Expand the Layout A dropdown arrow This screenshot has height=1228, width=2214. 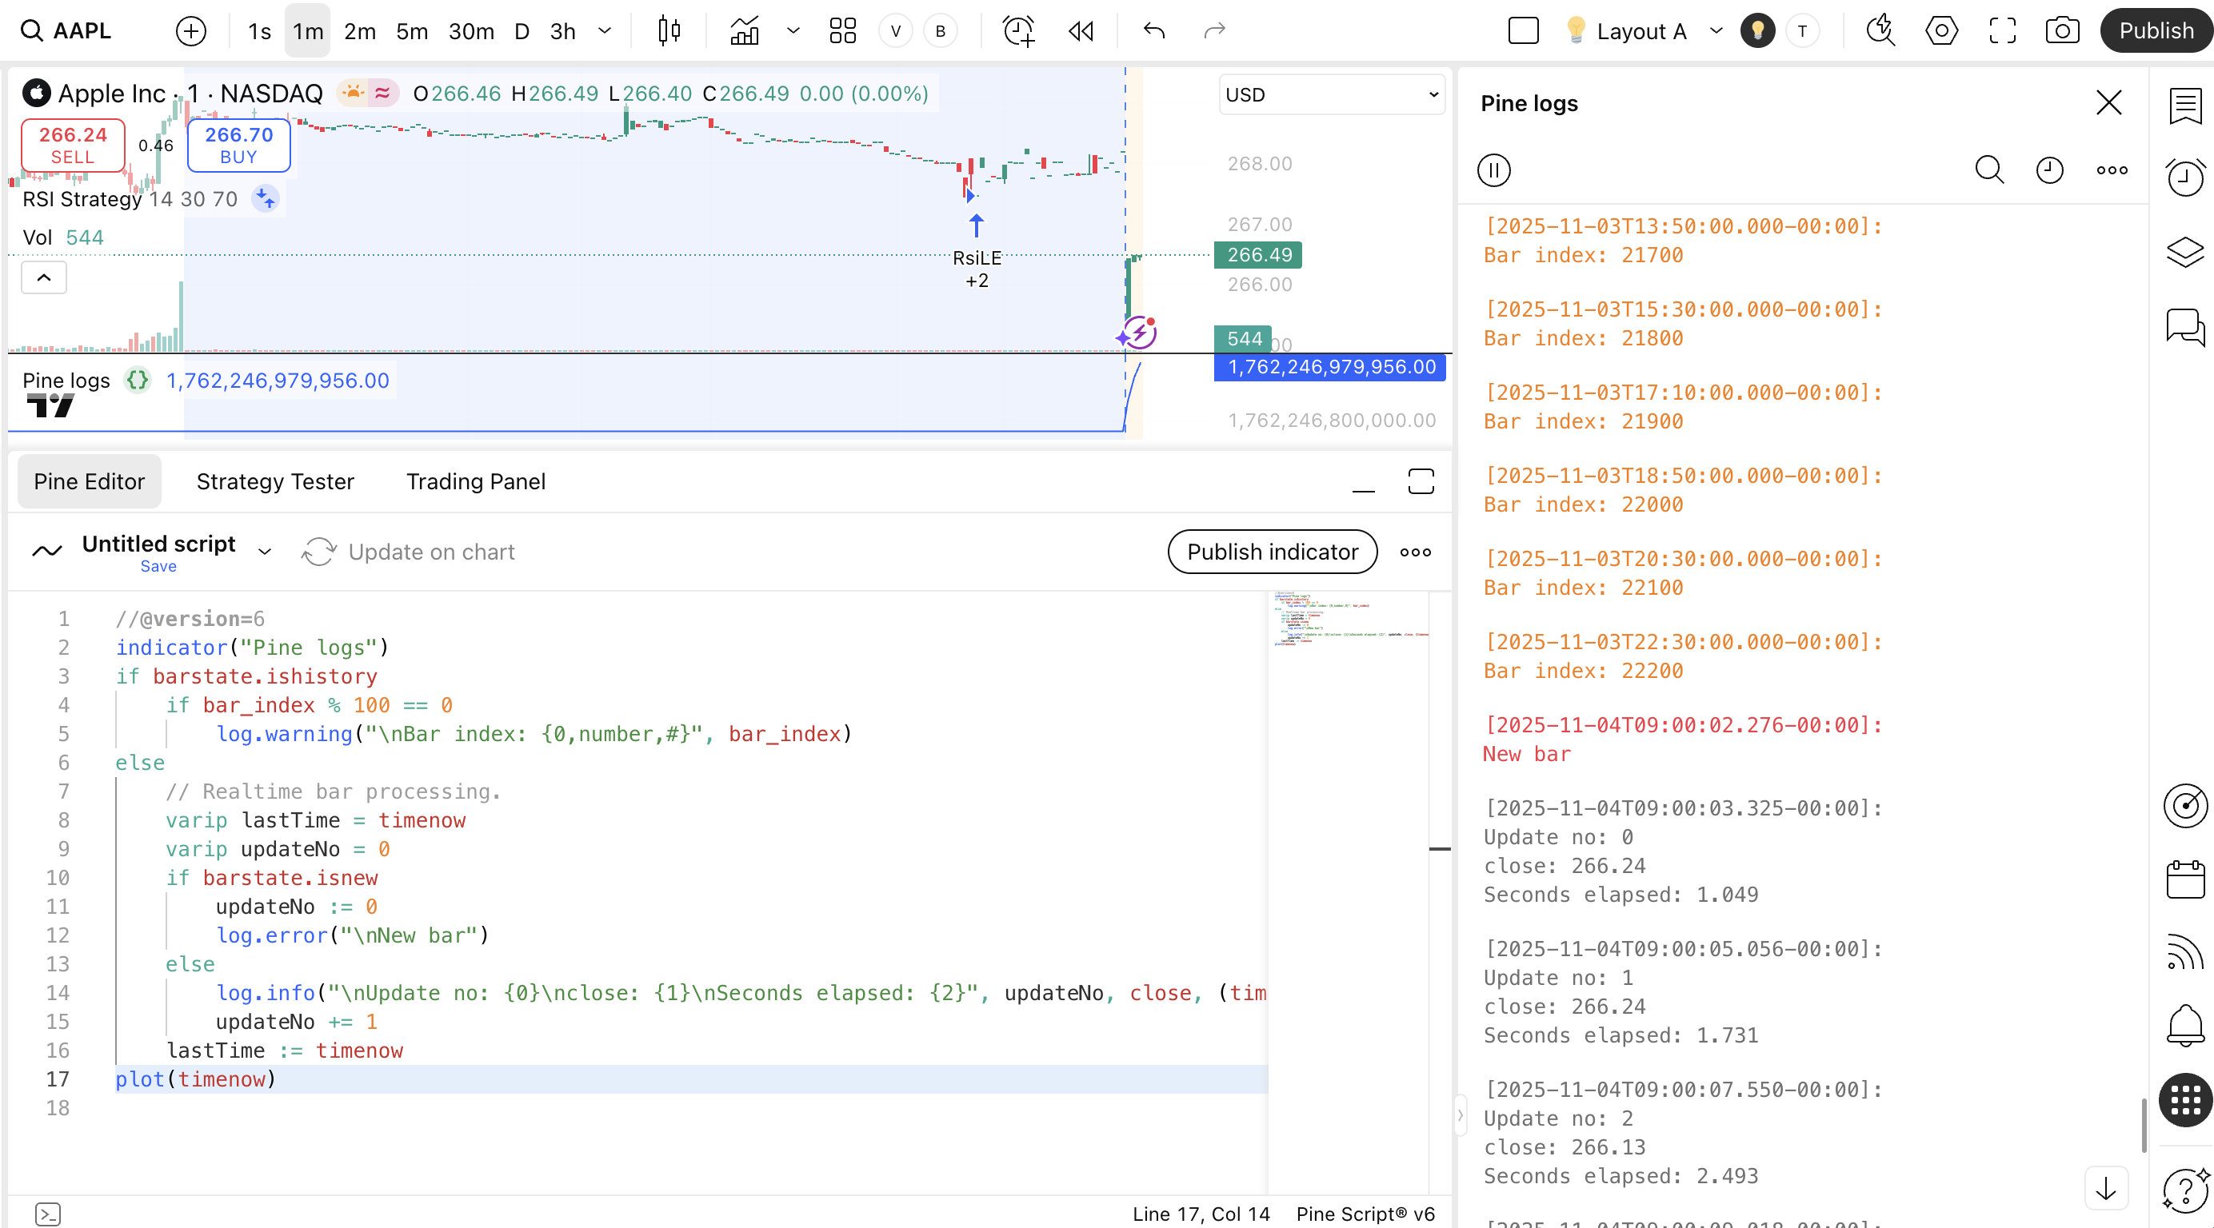pyautogui.click(x=1716, y=31)
